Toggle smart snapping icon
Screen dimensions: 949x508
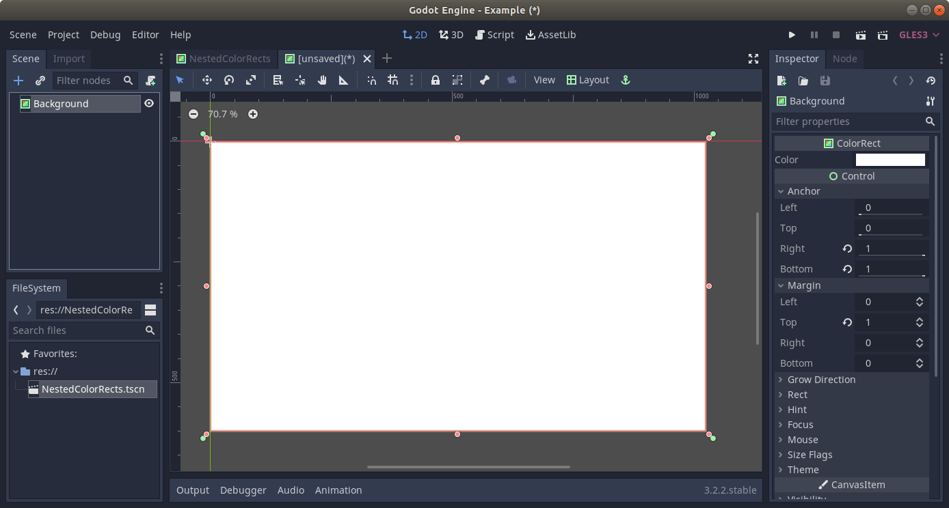tap(371, 80)
